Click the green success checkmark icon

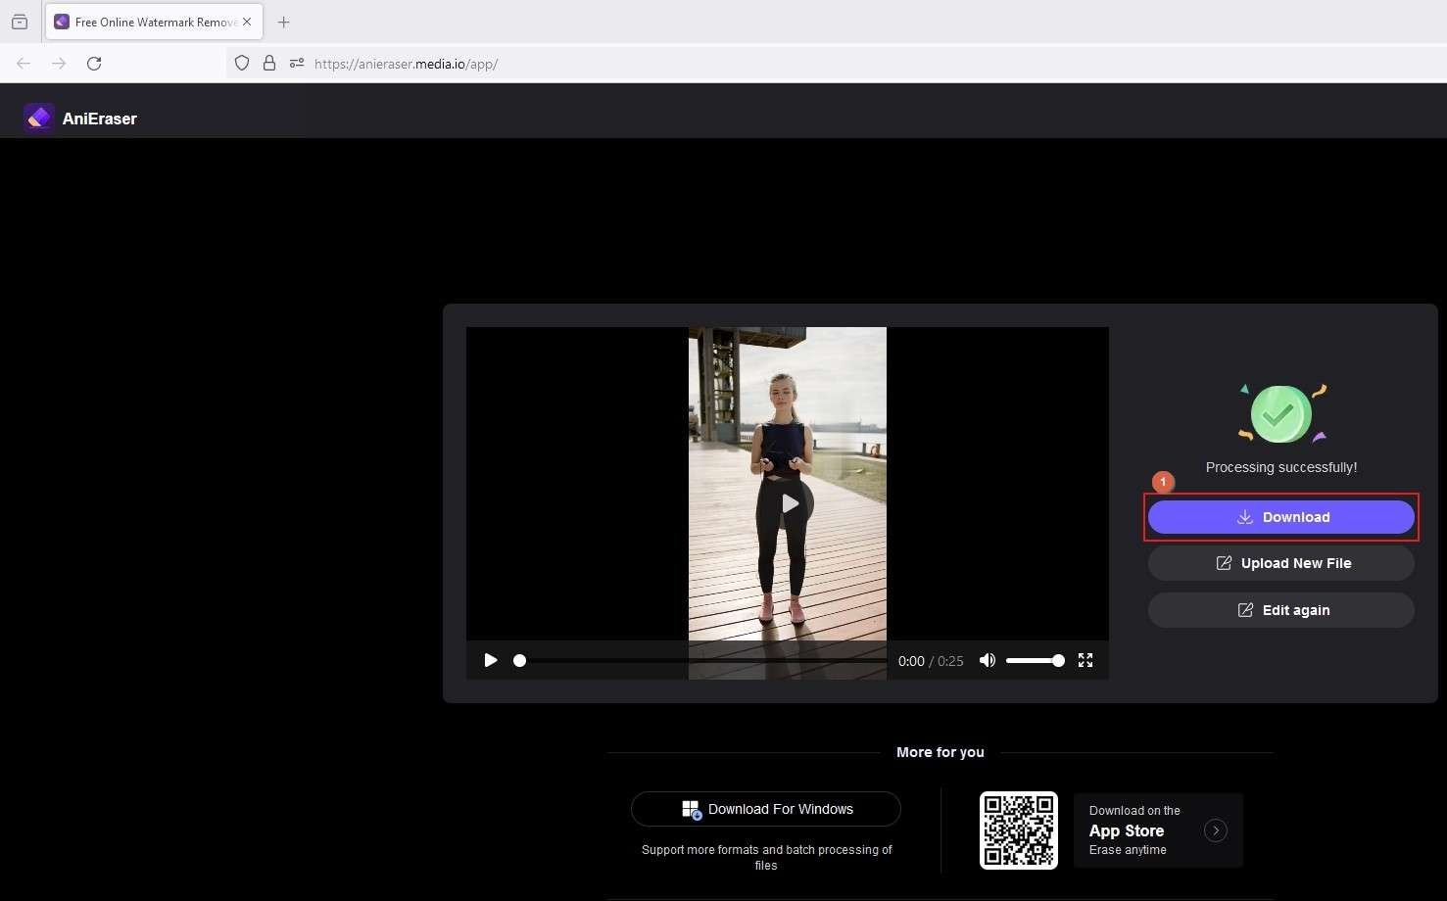tap(1280, 413)
